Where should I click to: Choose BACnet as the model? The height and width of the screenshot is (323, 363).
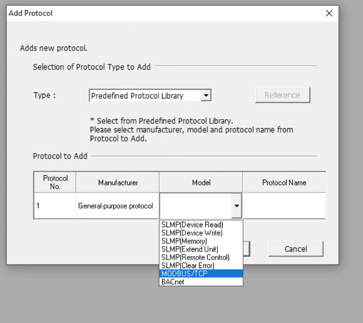click(x=201, y=281)
